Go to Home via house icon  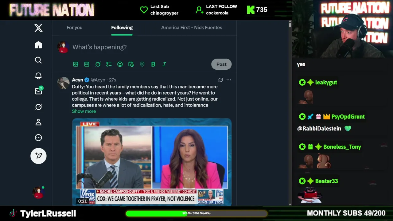click(x=38, y=45)
